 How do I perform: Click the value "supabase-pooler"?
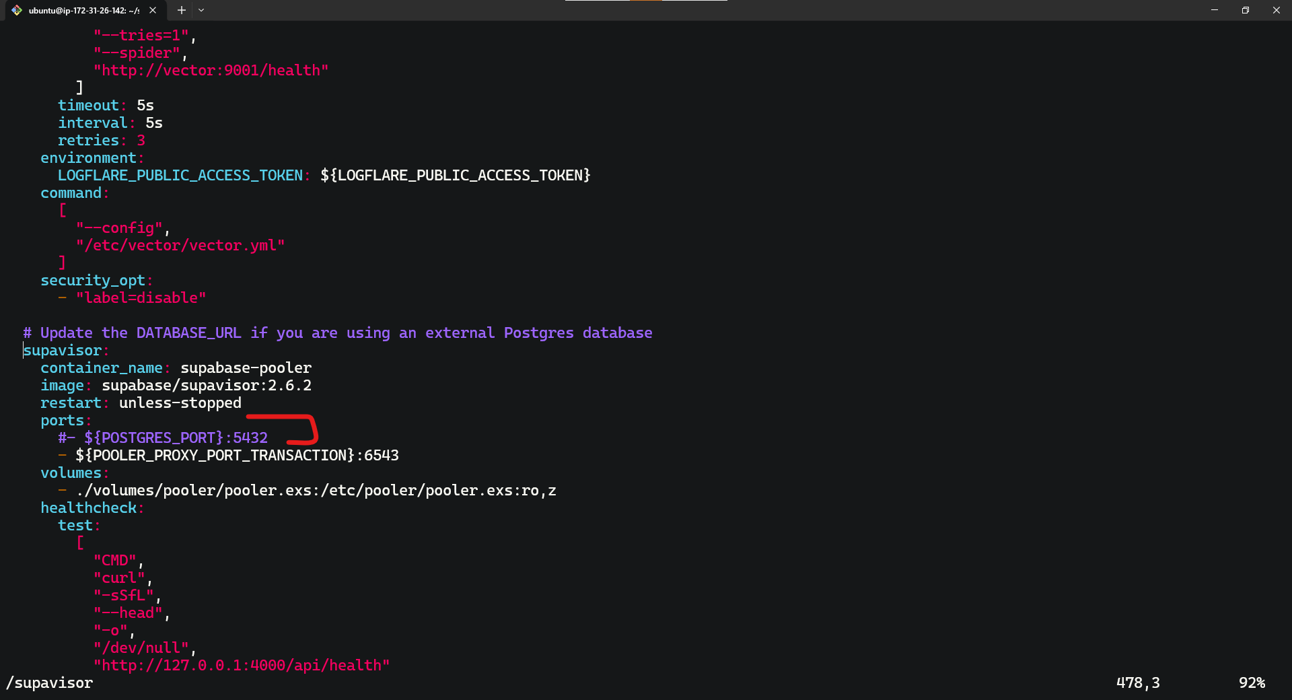pos(246,368)
